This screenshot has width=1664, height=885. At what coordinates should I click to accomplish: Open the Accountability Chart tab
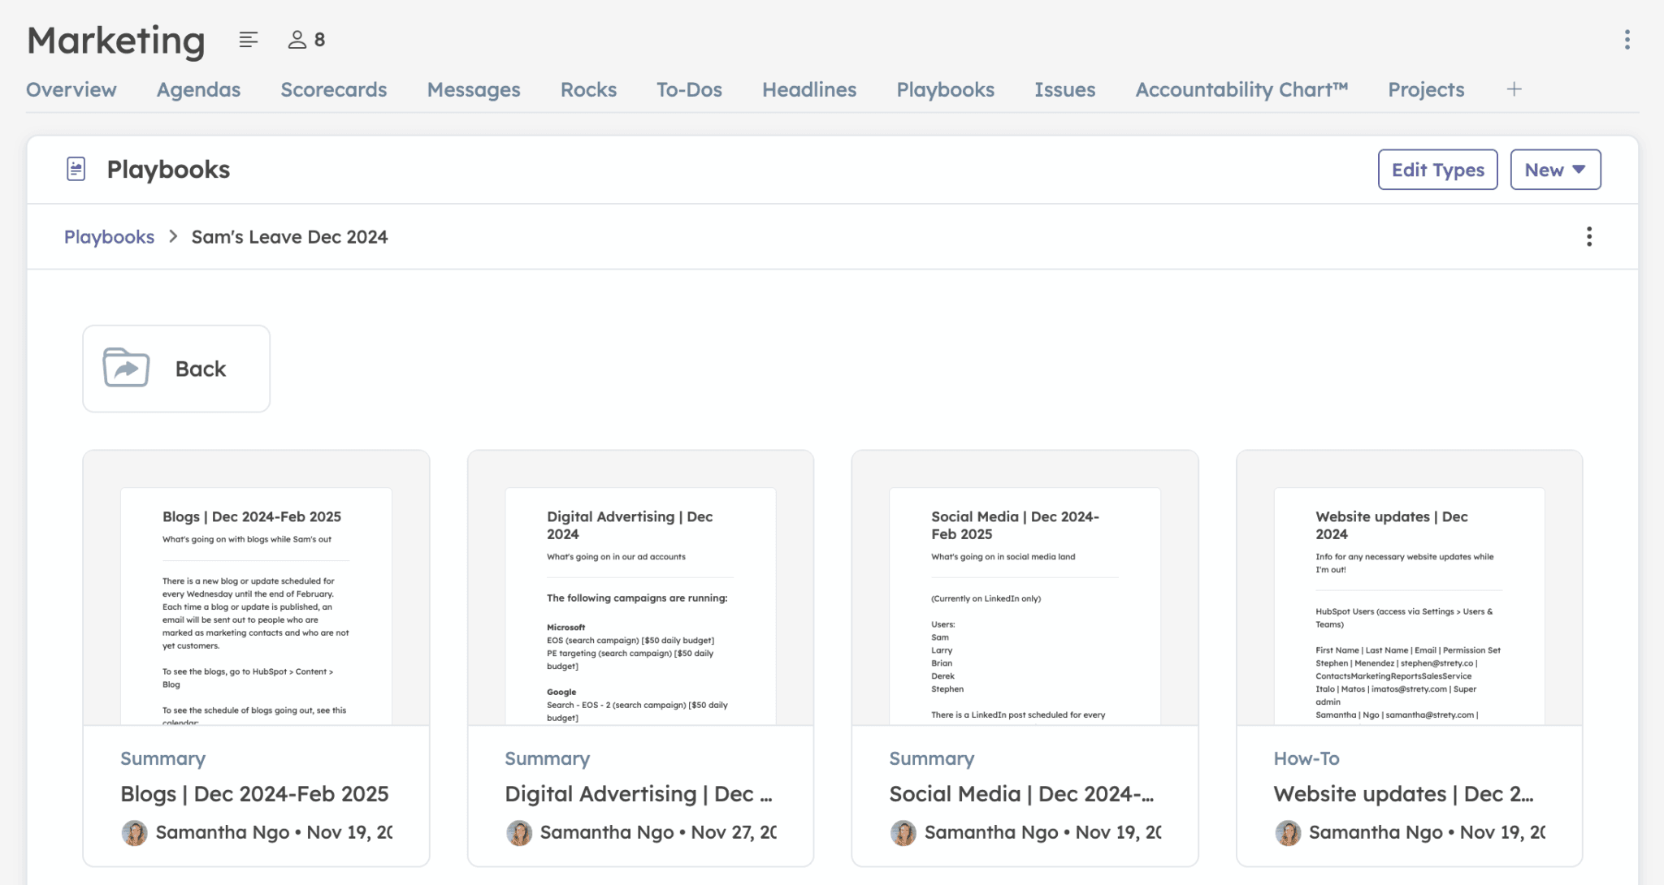point(1241,89)
